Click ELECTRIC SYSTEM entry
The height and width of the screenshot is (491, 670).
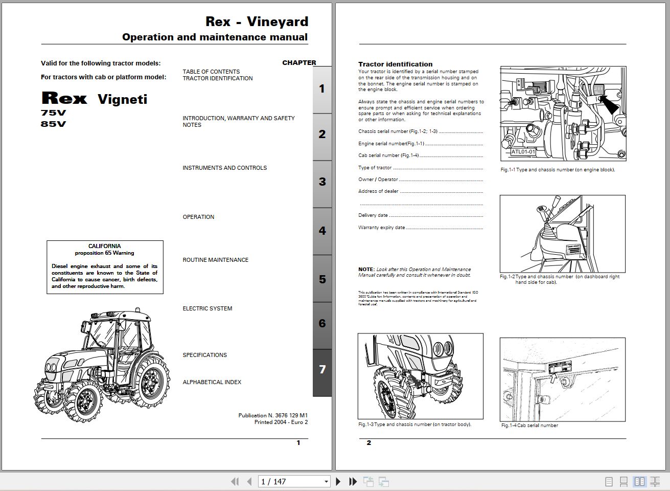click(207, 308)
